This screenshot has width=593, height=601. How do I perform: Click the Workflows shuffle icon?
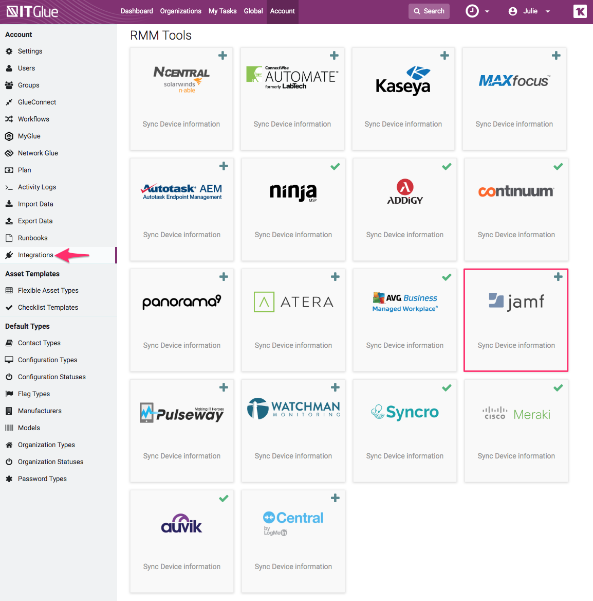coord(9,119)
